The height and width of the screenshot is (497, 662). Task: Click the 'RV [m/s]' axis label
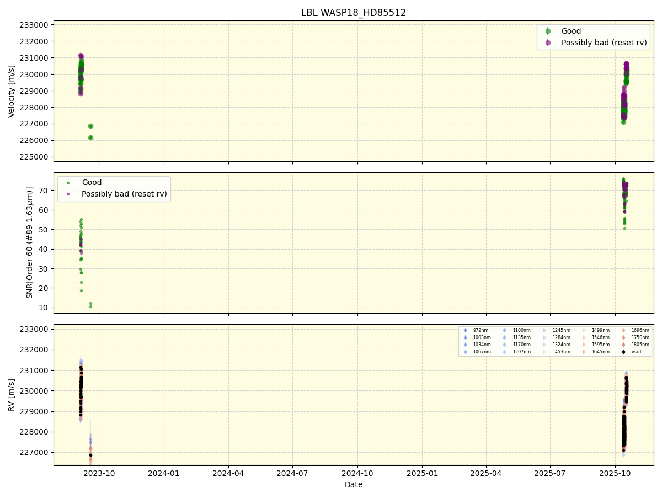[x=12, y=394]
